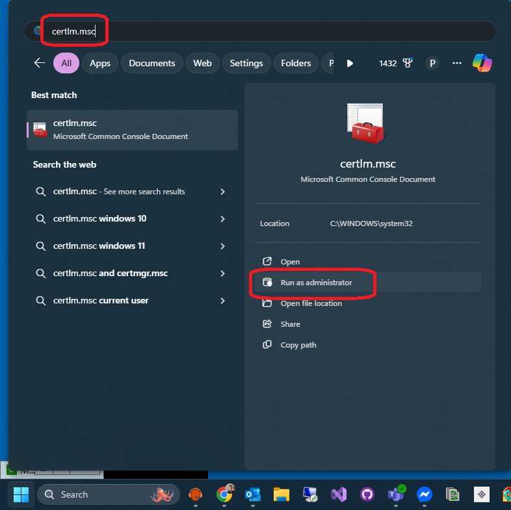Expand the certlm.msc and certmgr.msc chevron
This screenshot has height=510, width=511.
pos(222,274)
